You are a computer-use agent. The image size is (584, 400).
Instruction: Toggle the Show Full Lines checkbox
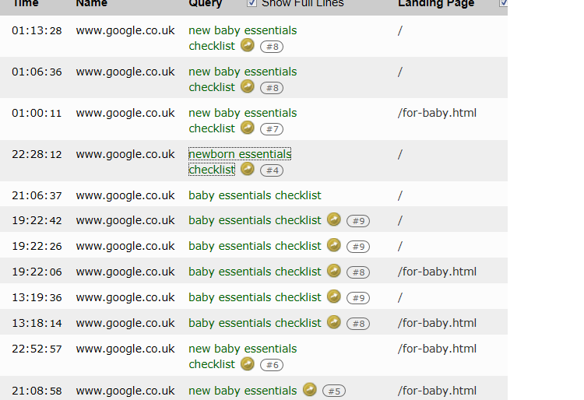252,3
